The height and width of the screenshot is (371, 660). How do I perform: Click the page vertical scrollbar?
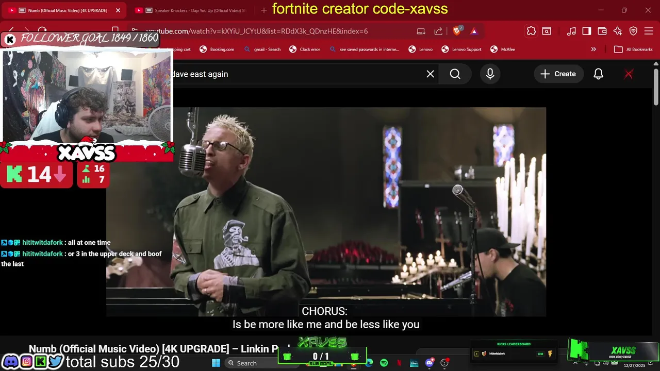tap(656, 88)
